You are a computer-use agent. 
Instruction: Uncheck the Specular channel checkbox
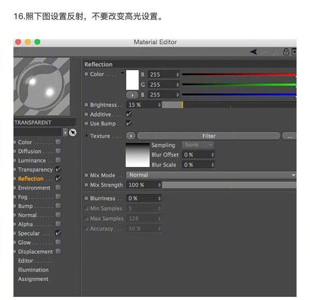click(58, 233)
